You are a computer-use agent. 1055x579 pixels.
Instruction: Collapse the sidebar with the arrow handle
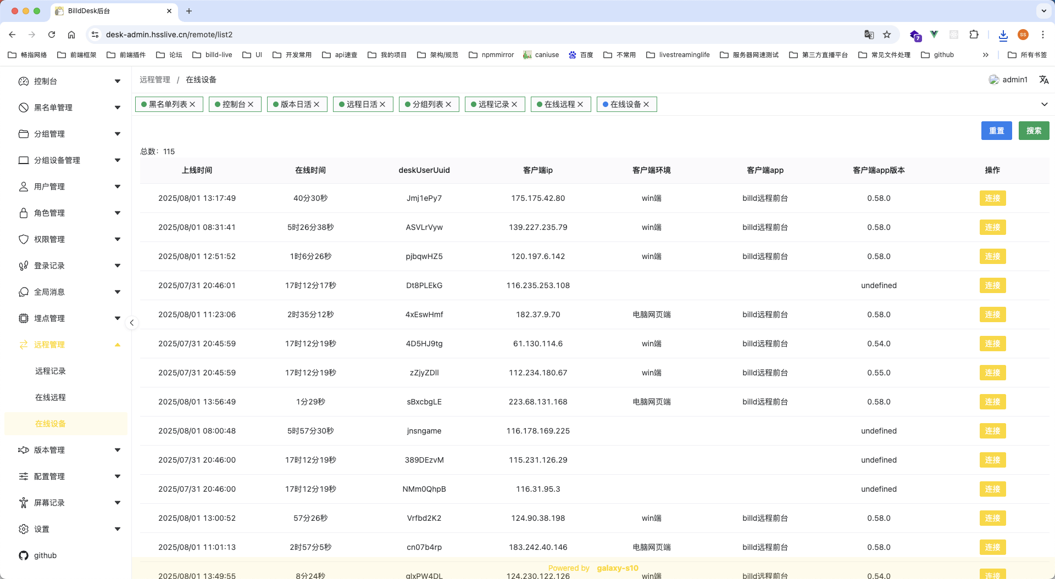point(132,323)
